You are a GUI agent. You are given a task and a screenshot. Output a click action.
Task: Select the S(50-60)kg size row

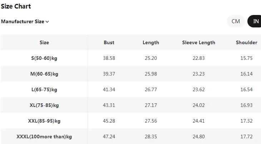pyautogui.click(x=131, y=58)
